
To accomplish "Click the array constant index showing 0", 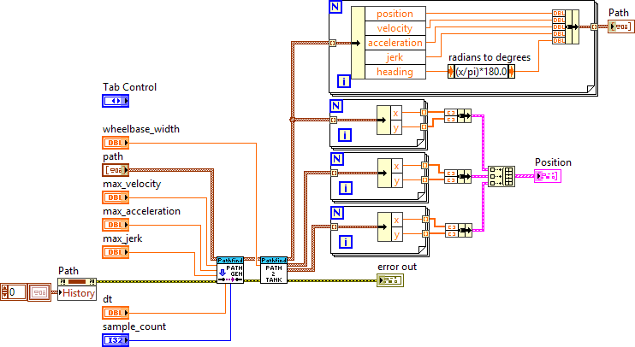I will coord(14,293).
